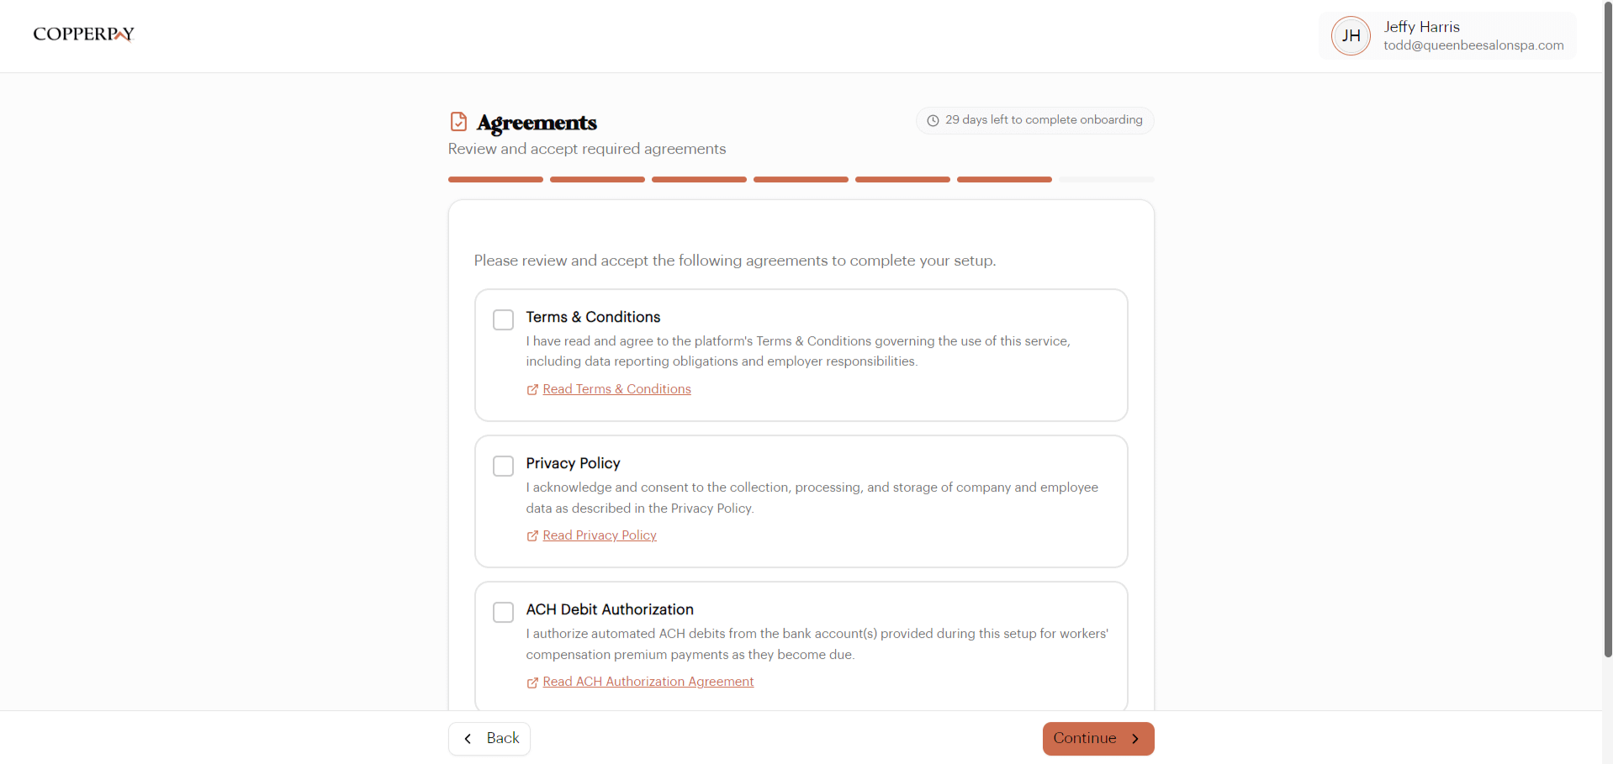The height and width of the screenshot is (764, 1613).
Task: Open the Read Privacy Policy link
Action: [x=599, y=535]
